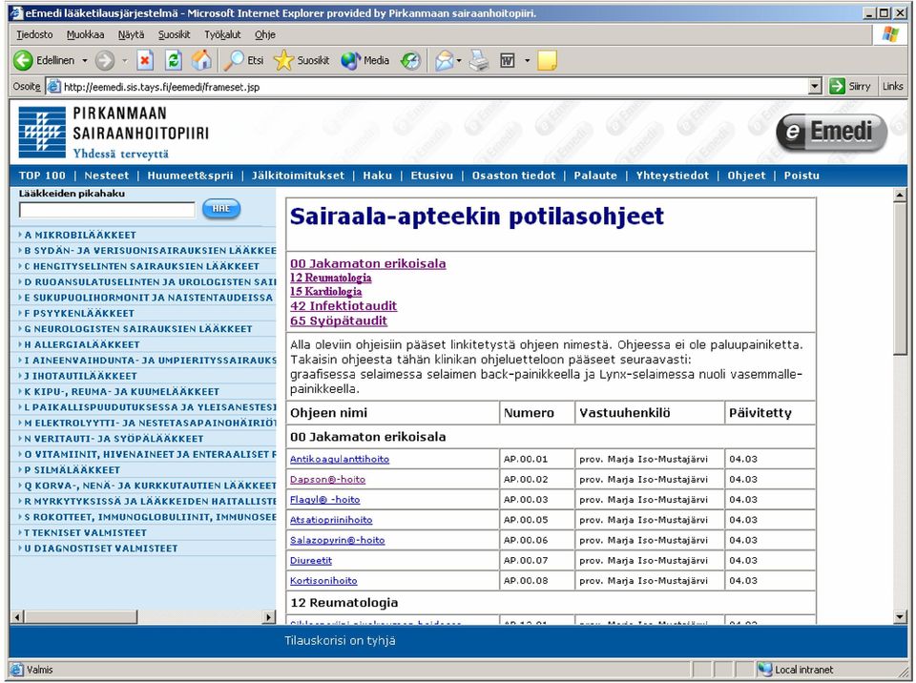Click the address bar URL field
Viewport: 916px width, 683px height.
(x=435, y=87)
